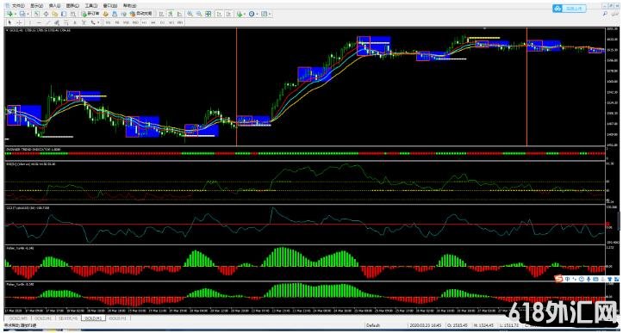Click the 新订单 New Order button
623x333 pixels.
tap(91, 14)
